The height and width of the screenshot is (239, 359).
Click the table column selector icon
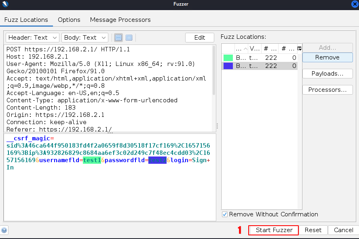[300, 49]
